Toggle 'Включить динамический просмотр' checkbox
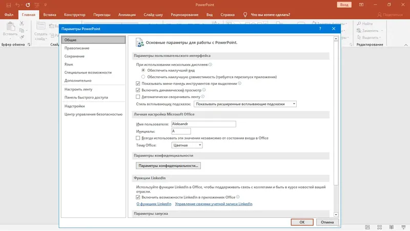 click(138, 90)
